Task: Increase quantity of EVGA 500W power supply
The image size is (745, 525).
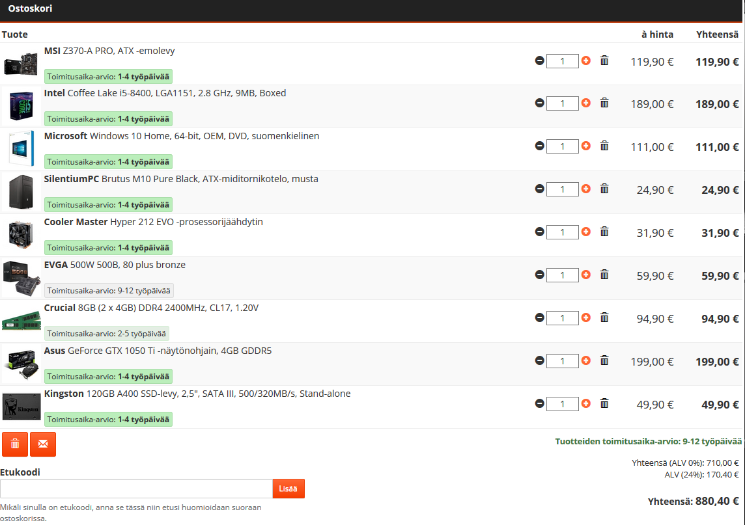Action: (586, 275)
